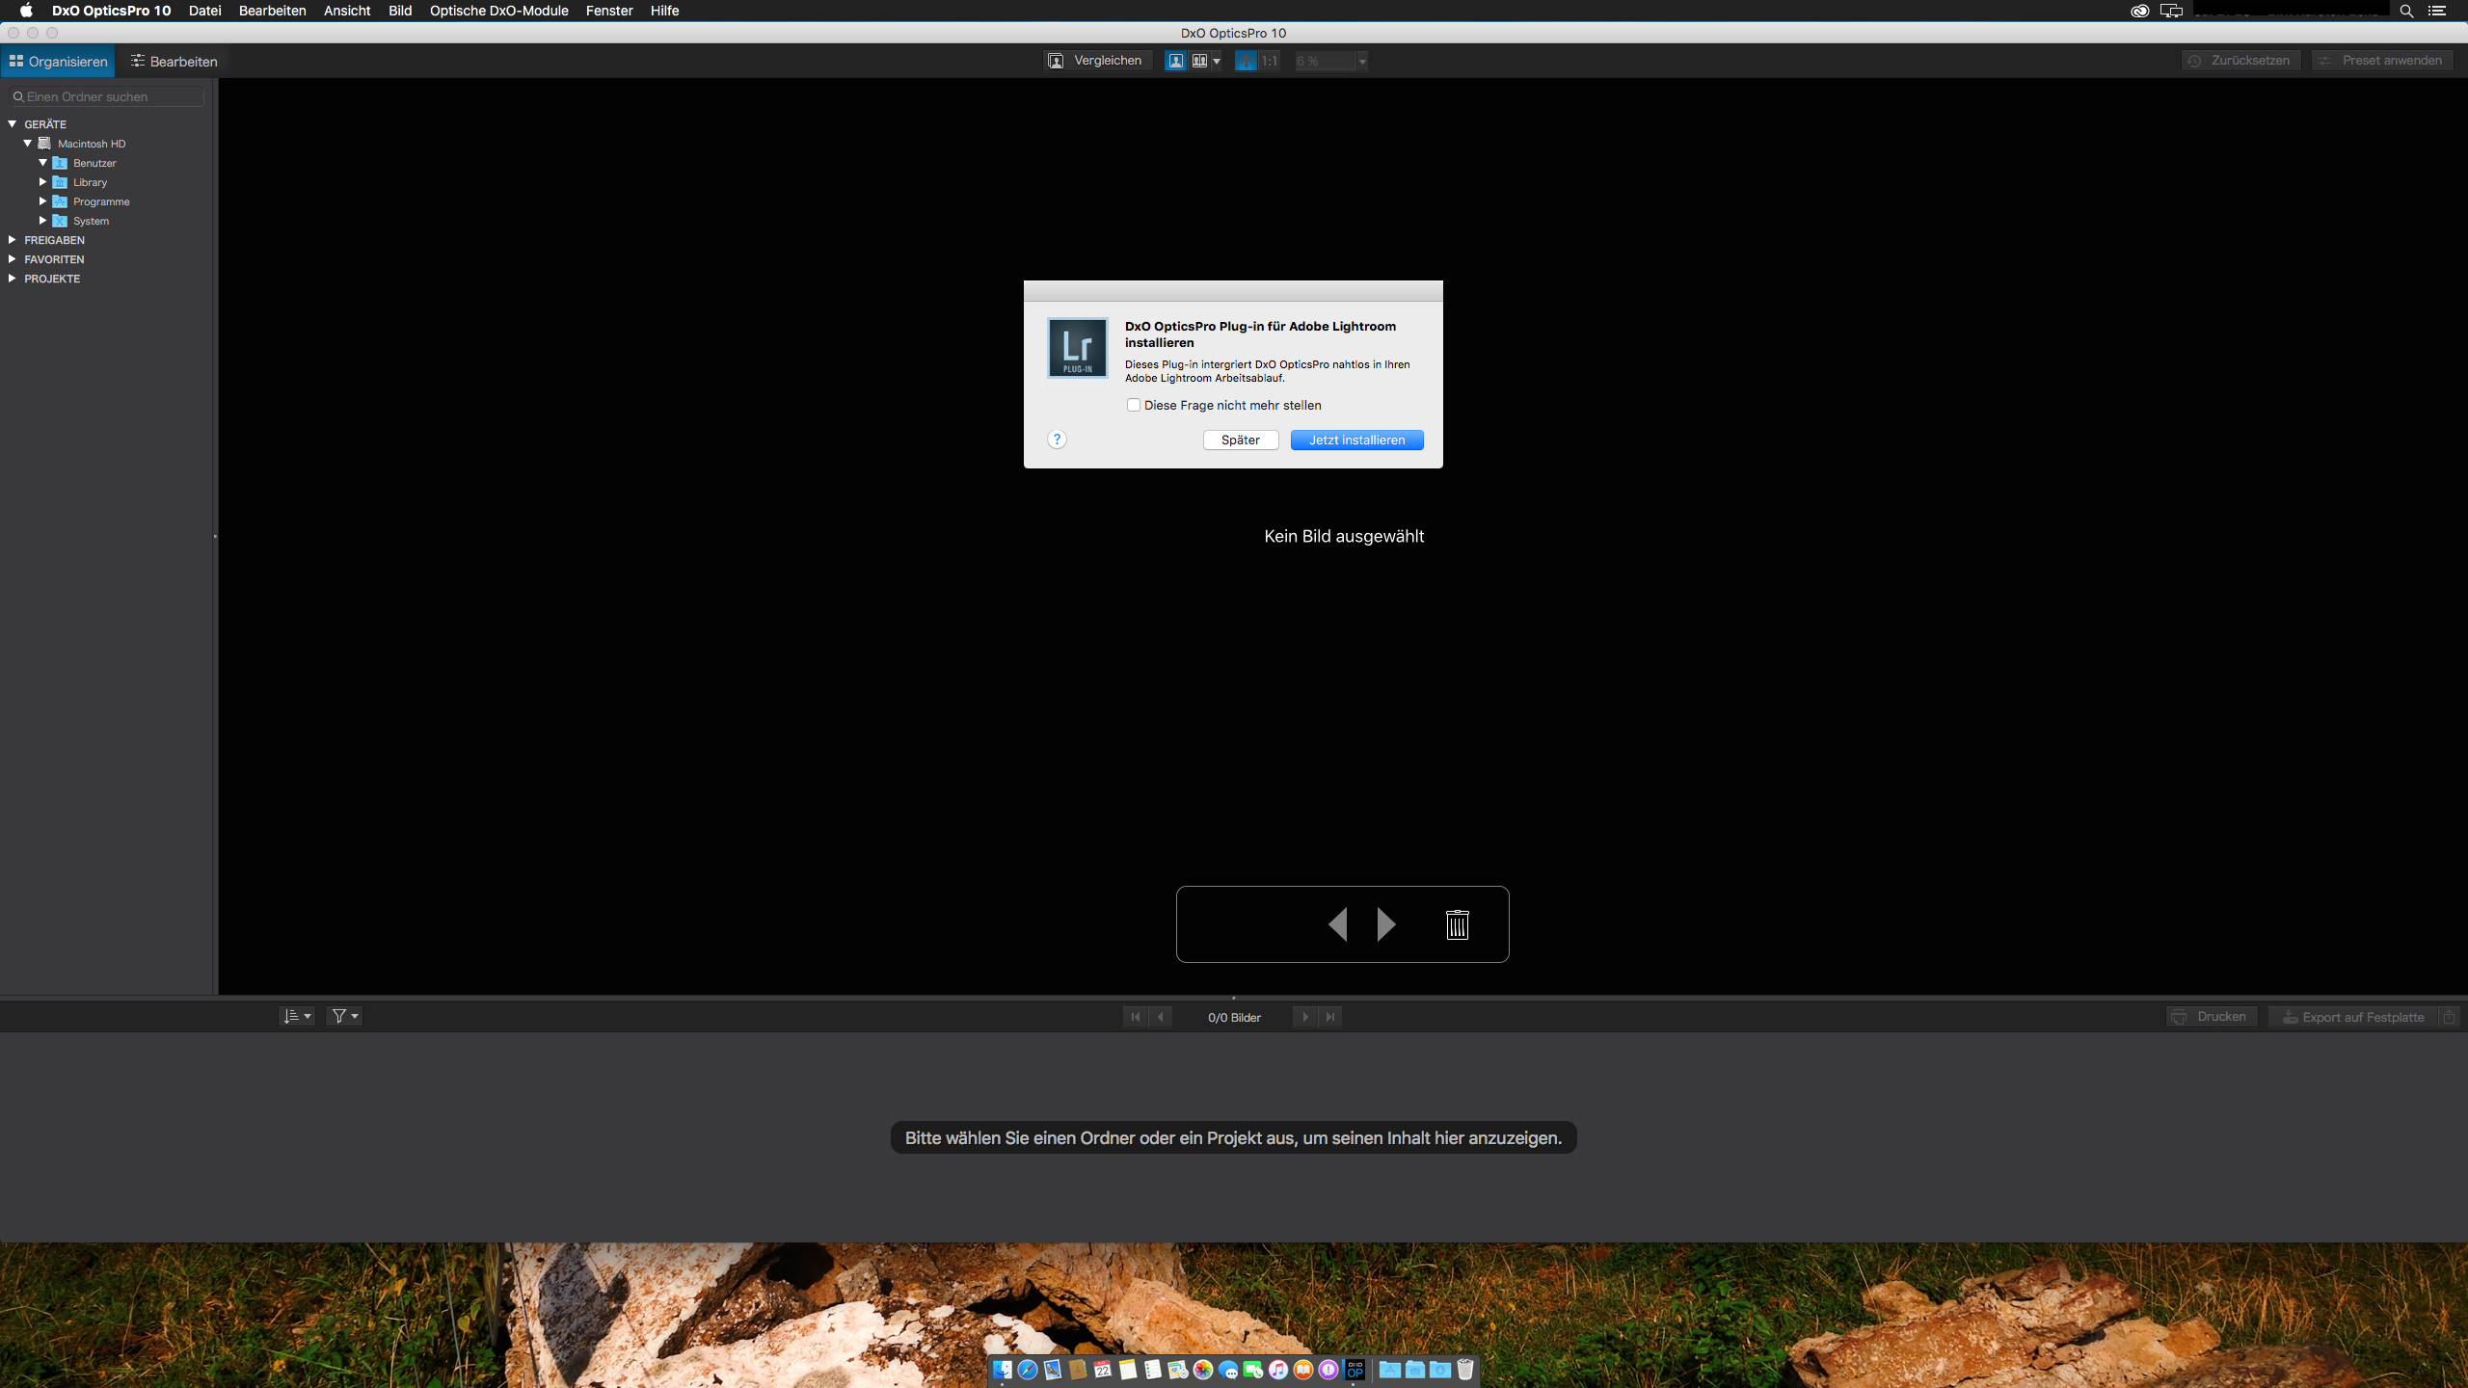This screenshot has width=2468, height=1388.
Task: Click the Preset anwenden button
Action: click(2382, 61)
